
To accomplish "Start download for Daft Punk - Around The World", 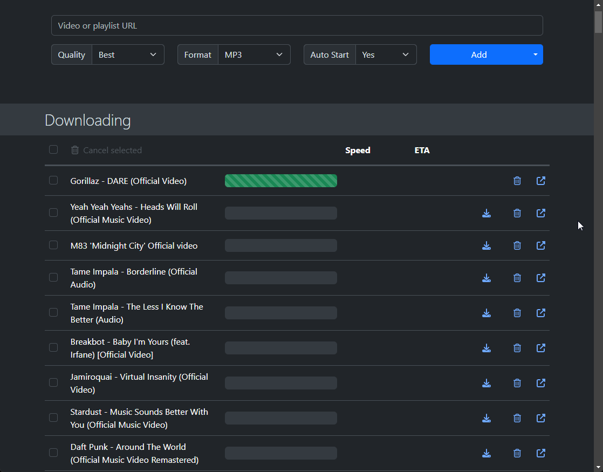I will (x=486, y=453).
